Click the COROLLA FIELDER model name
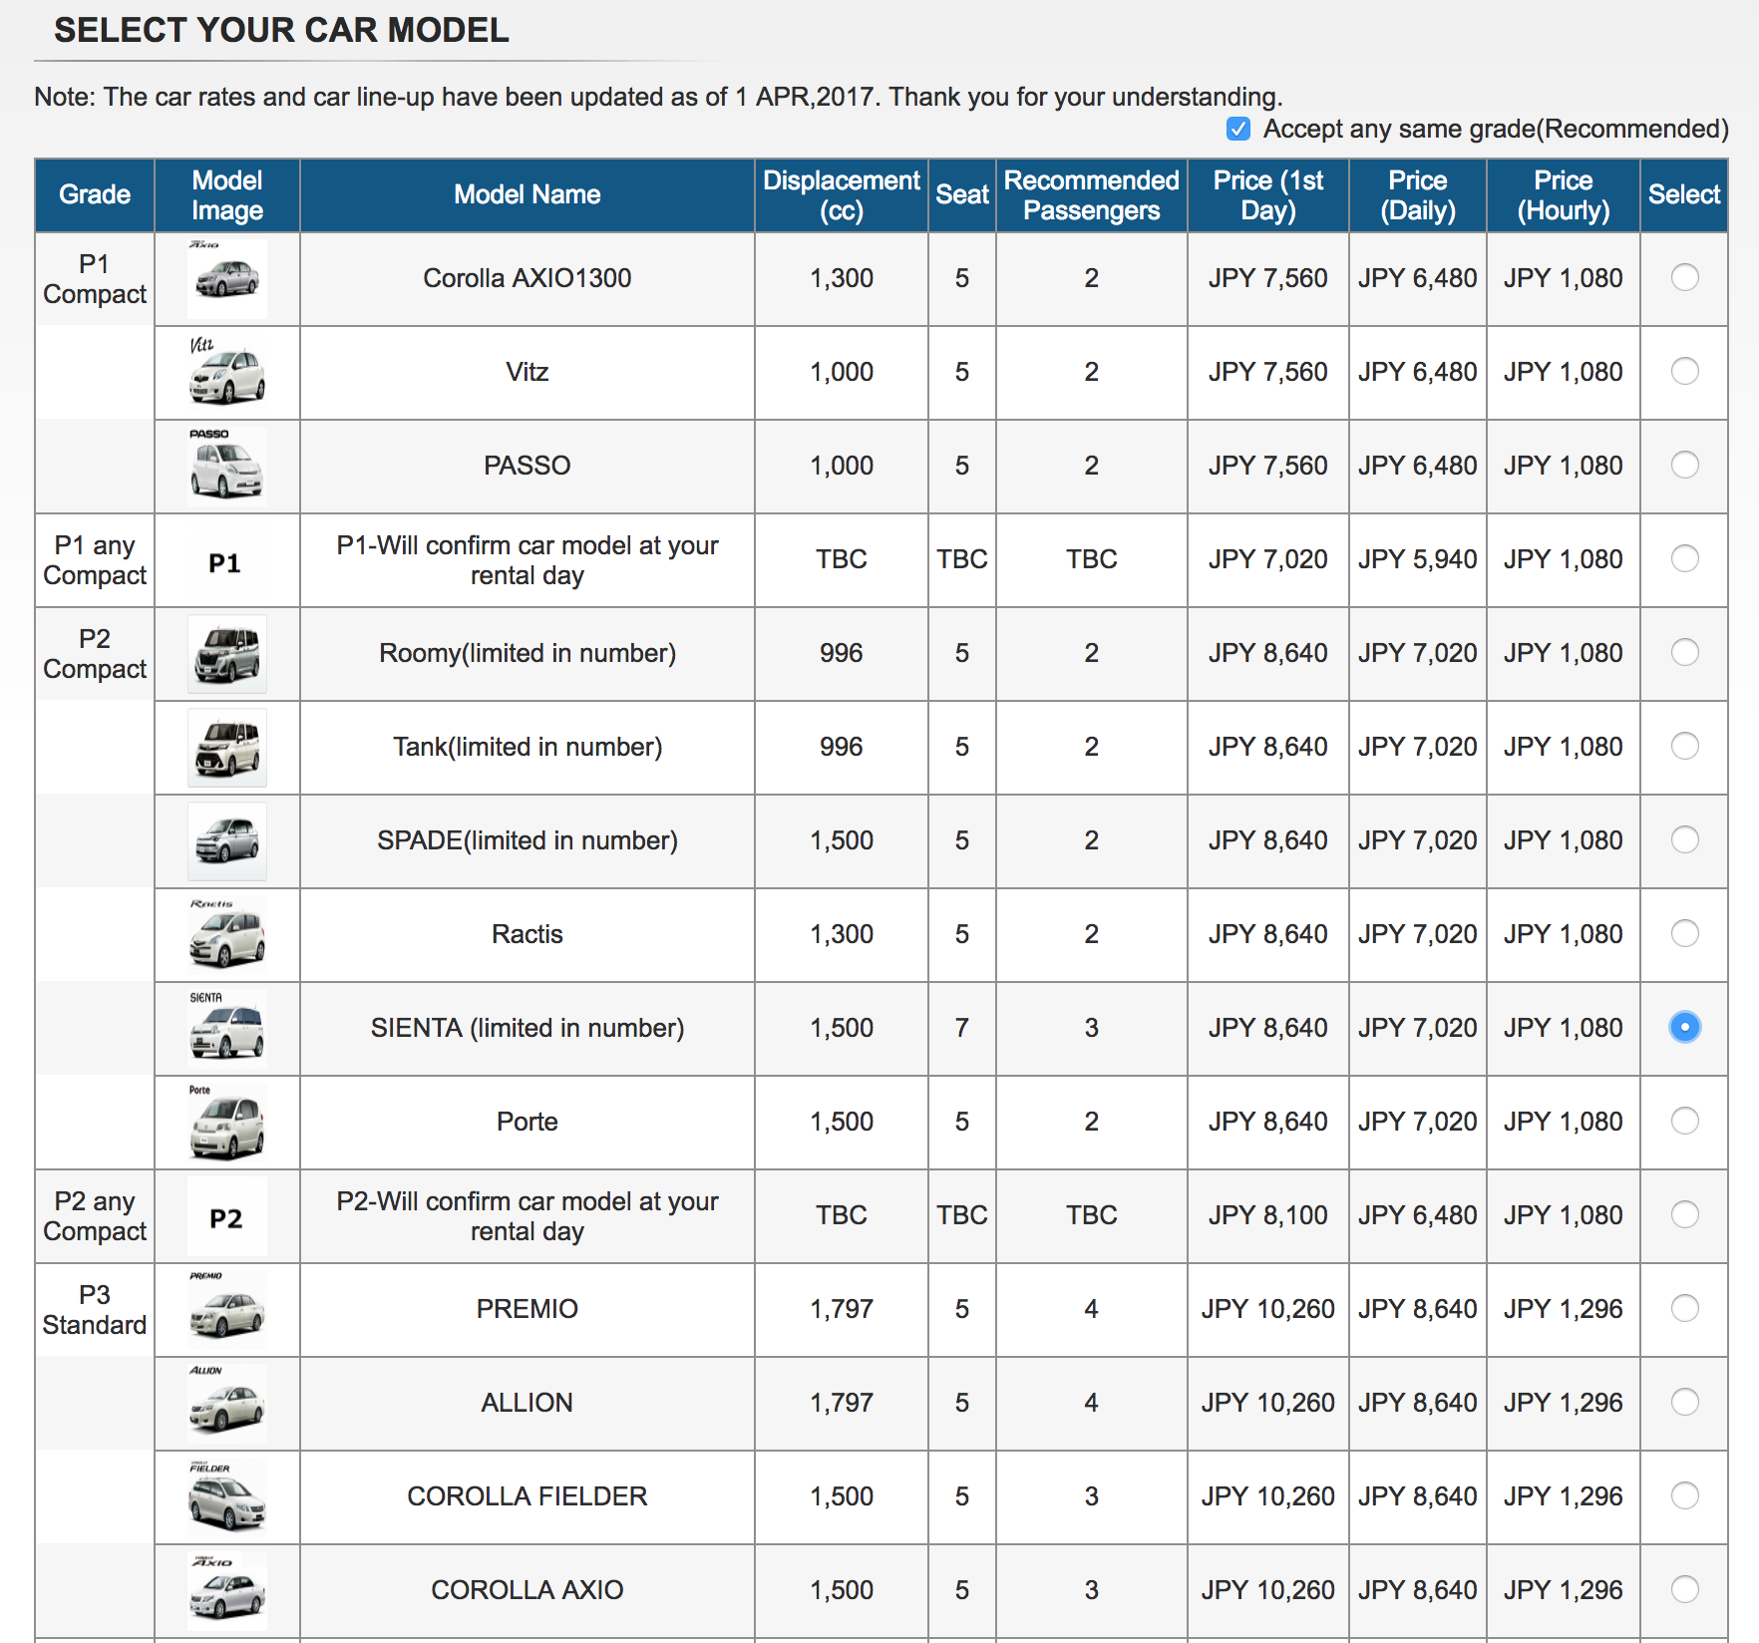1759x1643 pixels. pos(528,1496)
